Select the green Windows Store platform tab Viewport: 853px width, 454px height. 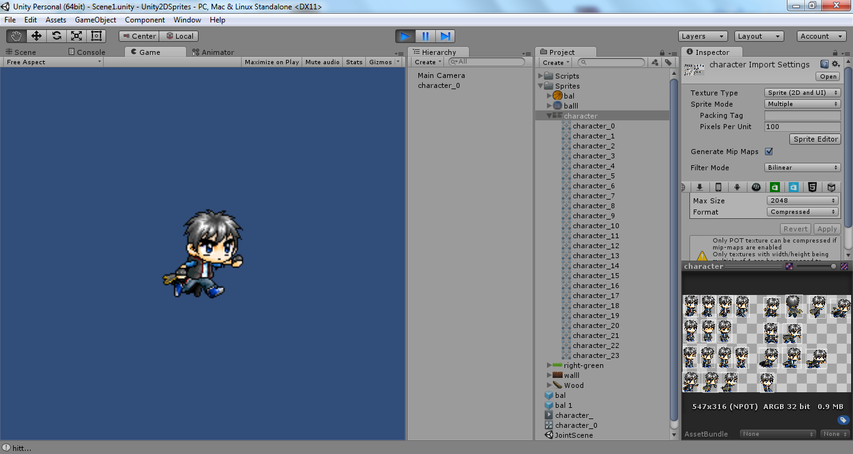[x=775, y=187]
